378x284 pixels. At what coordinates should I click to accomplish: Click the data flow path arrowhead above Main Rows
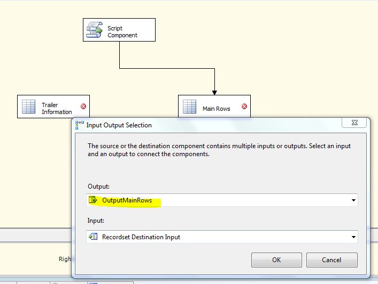pos(214,91)
